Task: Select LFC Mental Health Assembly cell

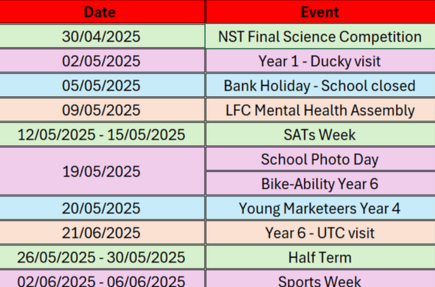Action: click(321, 110)
